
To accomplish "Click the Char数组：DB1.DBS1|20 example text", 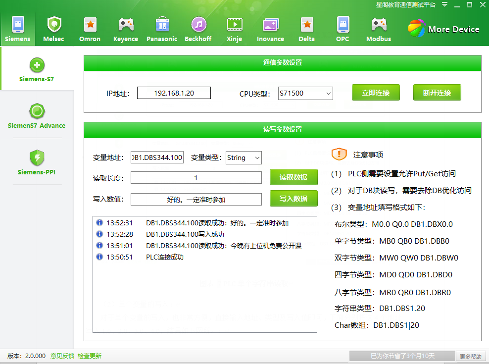I will click(377, 325).
